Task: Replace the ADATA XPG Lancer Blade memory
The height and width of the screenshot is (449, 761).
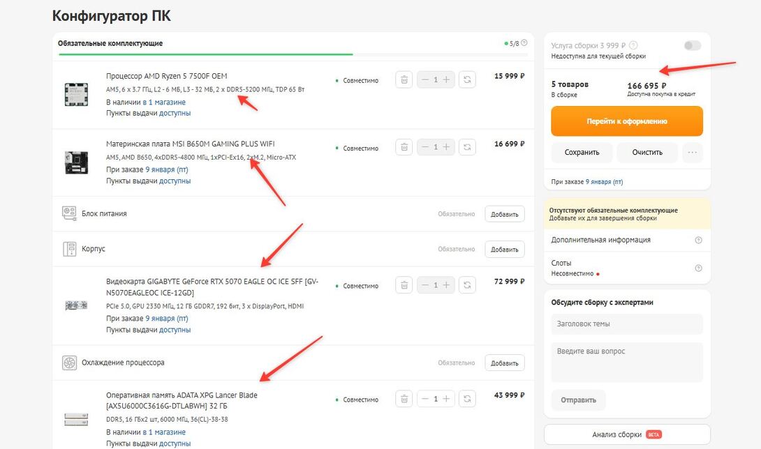Action: point(467,399)
